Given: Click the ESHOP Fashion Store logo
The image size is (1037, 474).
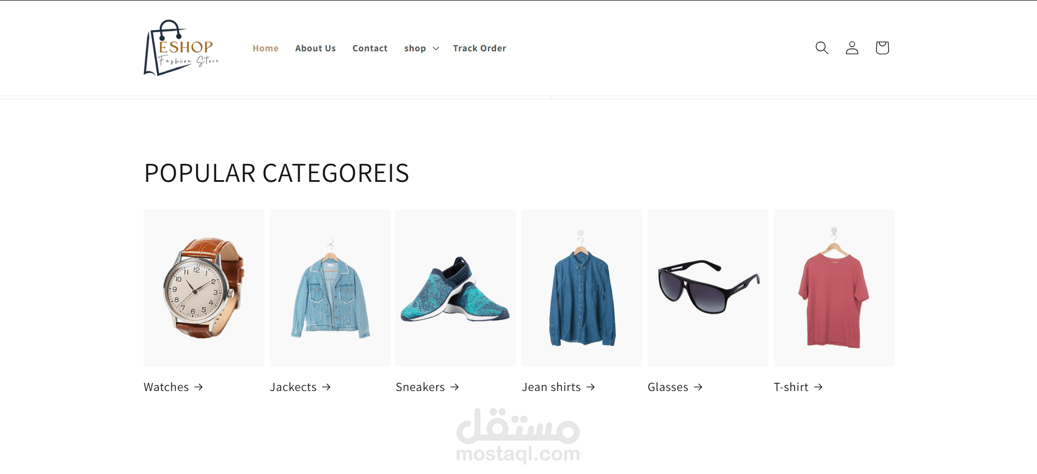Looking at the screenshot, I should click(x=181, y=48).
